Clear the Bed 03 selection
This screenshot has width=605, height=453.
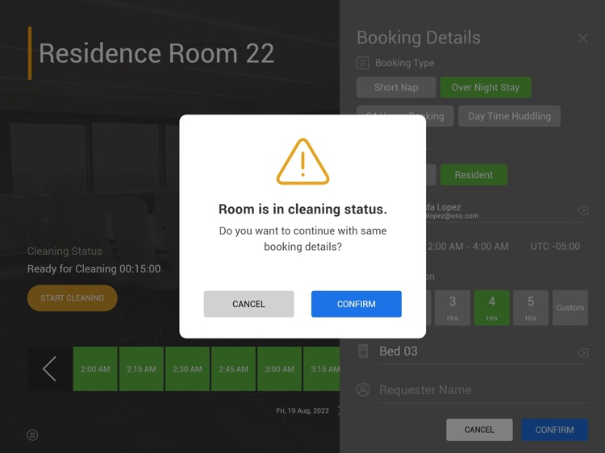[x=583, y=352]
